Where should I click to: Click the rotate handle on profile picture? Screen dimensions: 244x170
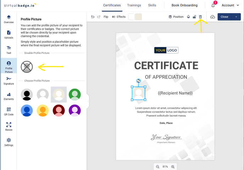(x=139, y=81)
